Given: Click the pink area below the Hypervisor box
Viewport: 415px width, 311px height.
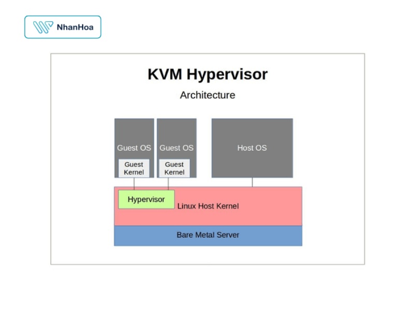Looking at the screenshot, I should (146, 217).
